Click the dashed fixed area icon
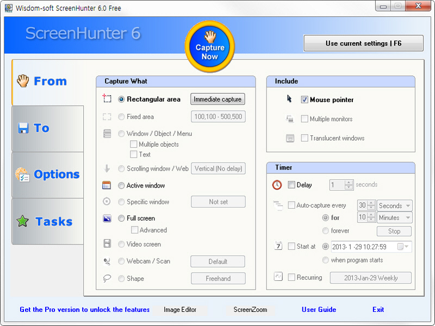This screenshot has width=435, height=326. point(107,117)
